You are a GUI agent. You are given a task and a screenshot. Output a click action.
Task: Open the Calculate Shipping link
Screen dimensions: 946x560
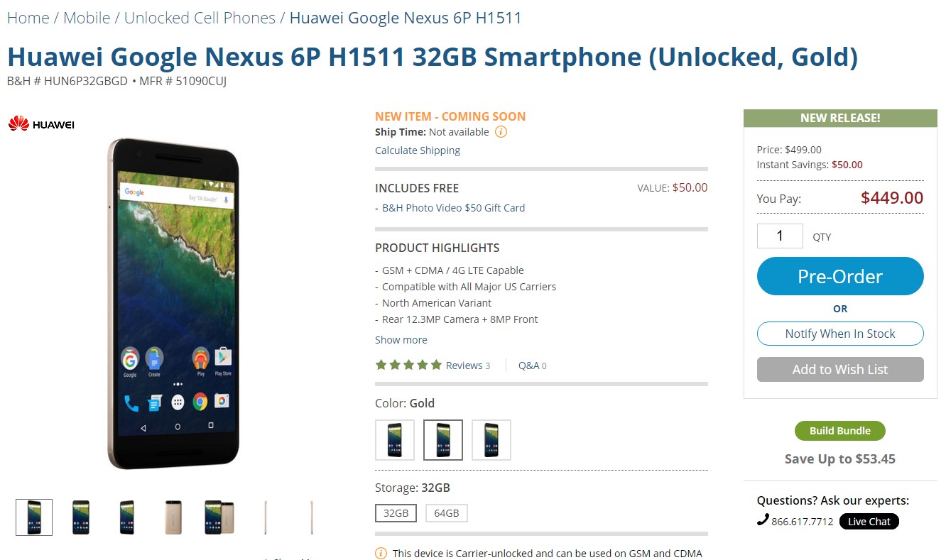[418, 150]
